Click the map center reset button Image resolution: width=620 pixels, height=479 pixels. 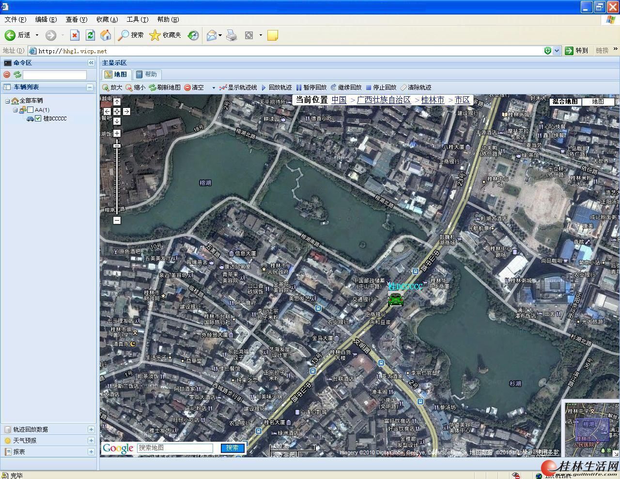pyautogui.click(x=117, y=111)
